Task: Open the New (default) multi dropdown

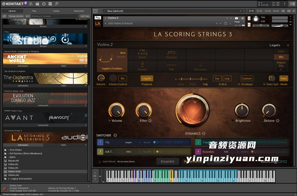Action: click(105, 11)
